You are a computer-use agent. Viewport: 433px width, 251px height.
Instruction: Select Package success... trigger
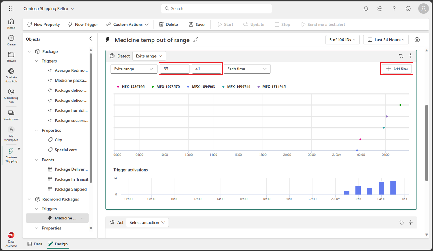click(x=68, y=120)
